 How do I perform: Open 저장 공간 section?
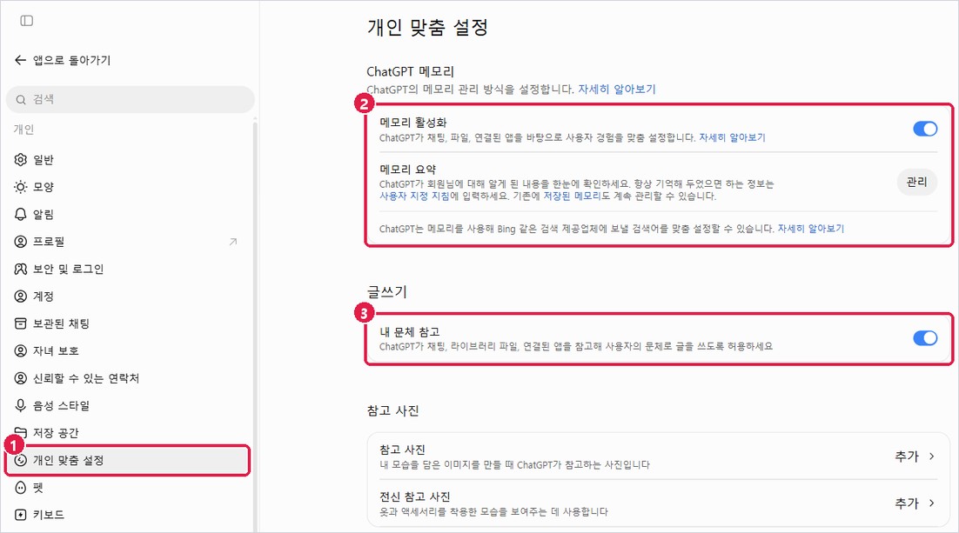pos(129,433)
